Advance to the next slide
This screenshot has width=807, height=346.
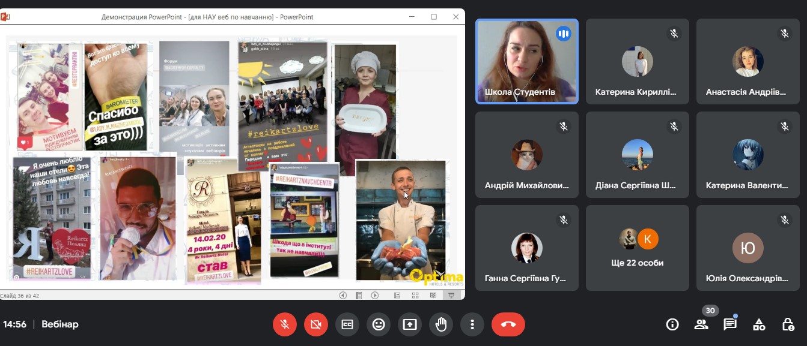(375, 295)
